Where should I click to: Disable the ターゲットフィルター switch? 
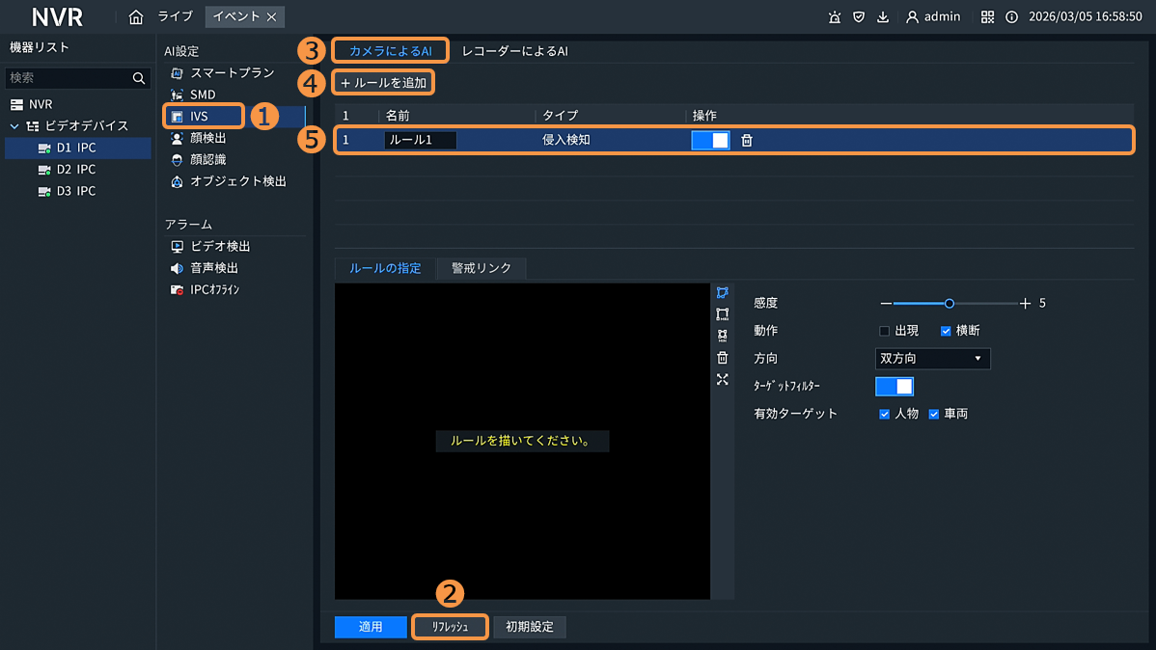pyautogui.click(x=895, y=386)
